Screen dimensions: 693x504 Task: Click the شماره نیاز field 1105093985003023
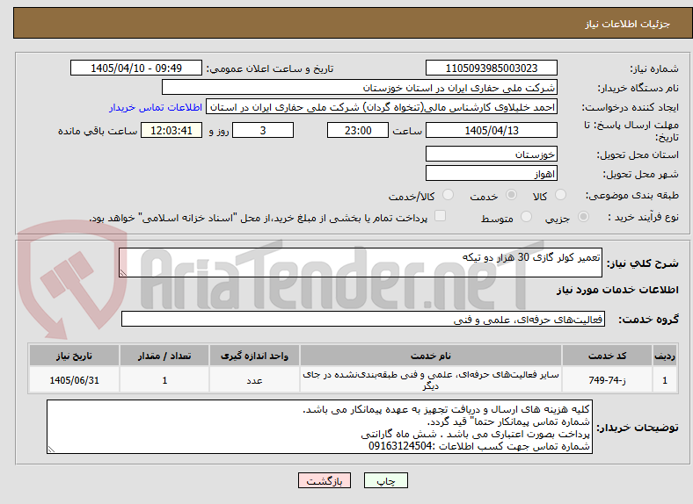point(491,68)
